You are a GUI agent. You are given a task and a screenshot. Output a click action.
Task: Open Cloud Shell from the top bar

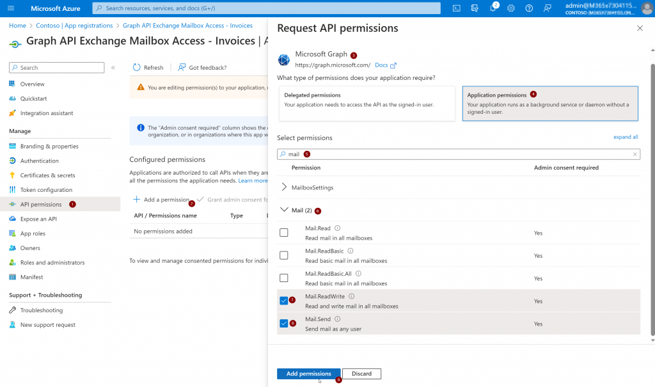[456, 8]
